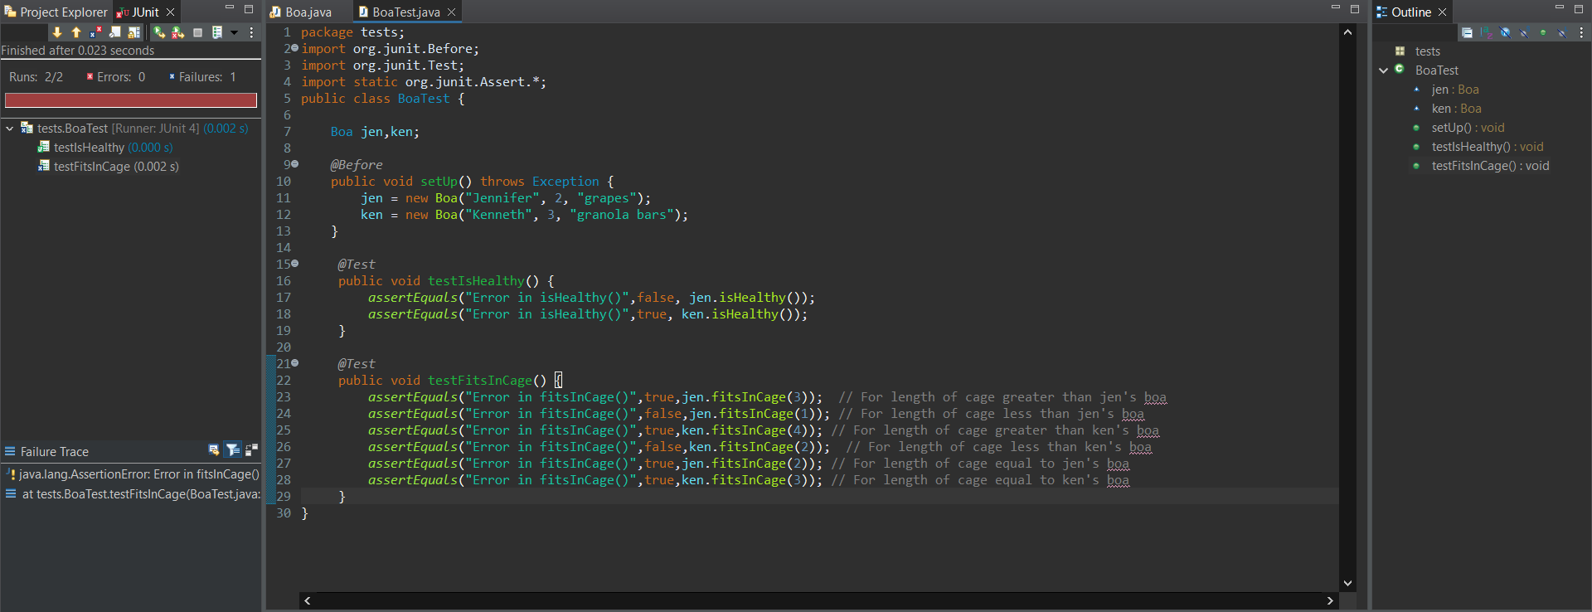The width and height of the screenshot is (1592, 612).
Task: Open JUnit test run history
Action: point(217,32)
